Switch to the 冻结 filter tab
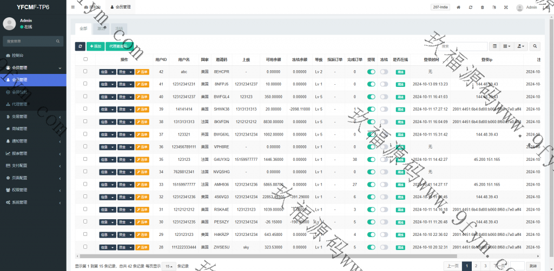 coord(118,28)
